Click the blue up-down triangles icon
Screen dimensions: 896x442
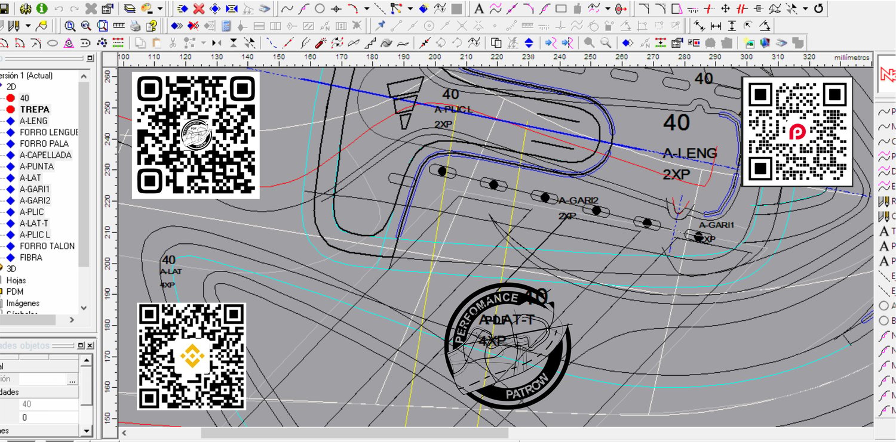point(529,43)
